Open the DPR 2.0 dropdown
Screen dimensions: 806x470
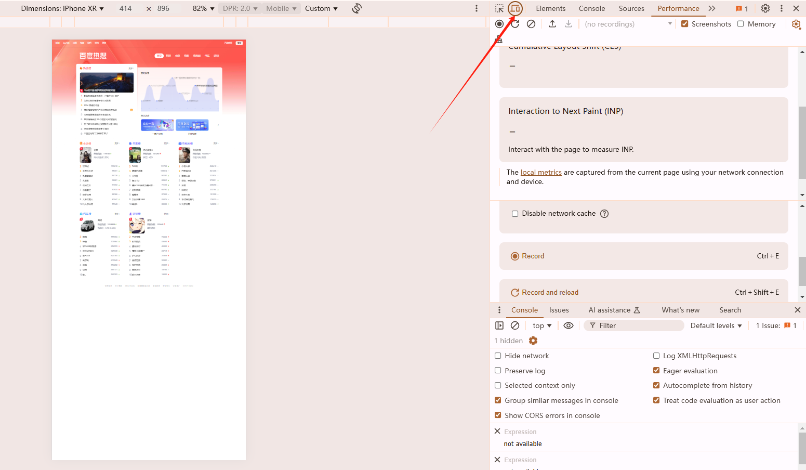(240, 8)
